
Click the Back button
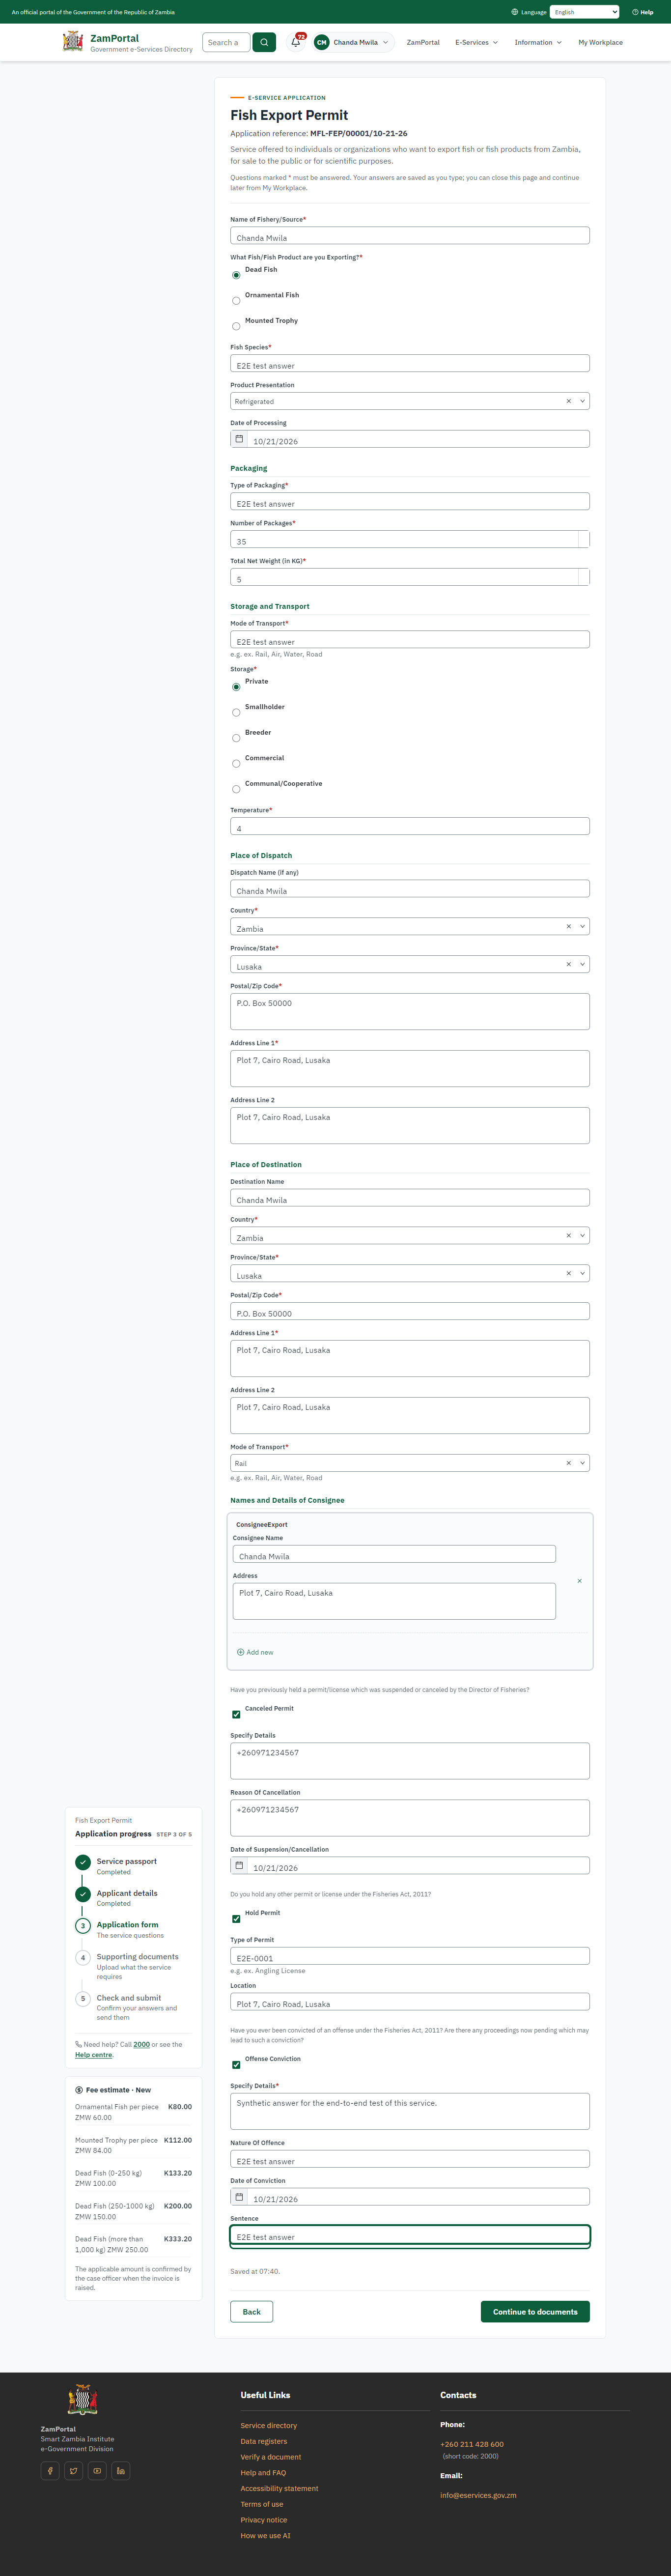(252, 2311)
